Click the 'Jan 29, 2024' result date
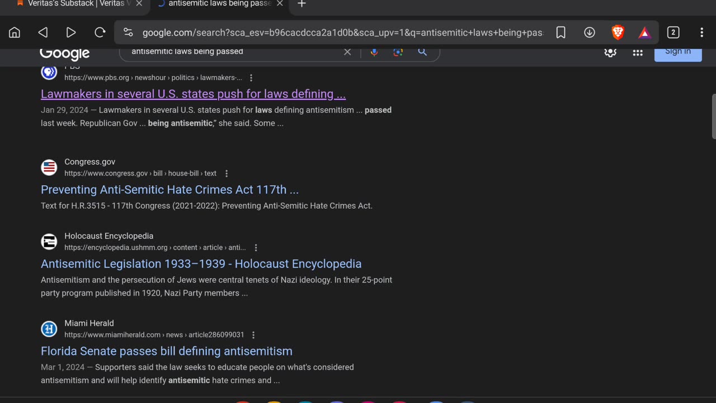This screenshot has width=716, height=403. [x=64, y=110]
